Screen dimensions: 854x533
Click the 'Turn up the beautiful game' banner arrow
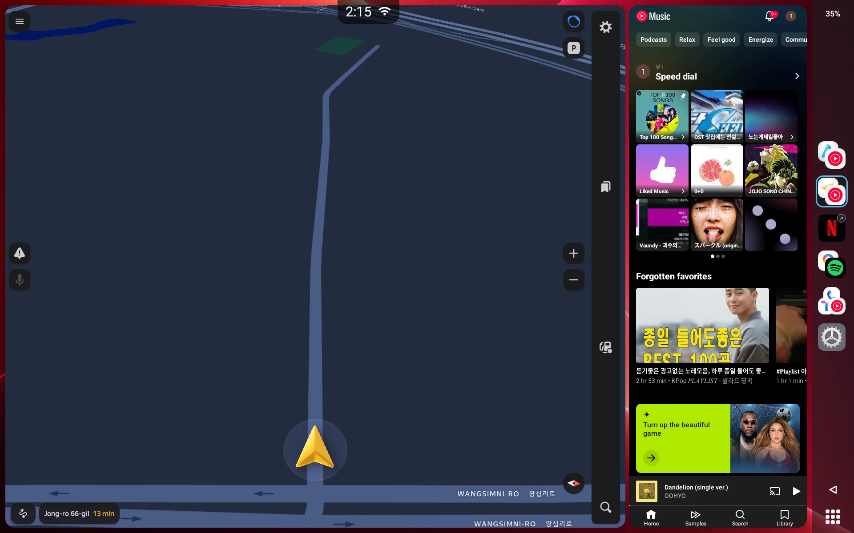651,457
